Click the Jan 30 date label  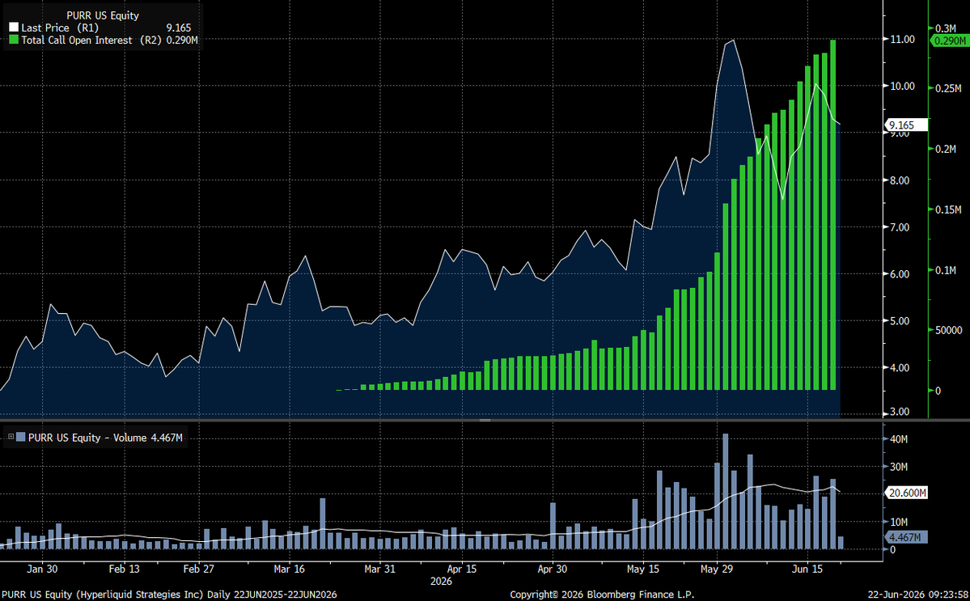point(43,569)
